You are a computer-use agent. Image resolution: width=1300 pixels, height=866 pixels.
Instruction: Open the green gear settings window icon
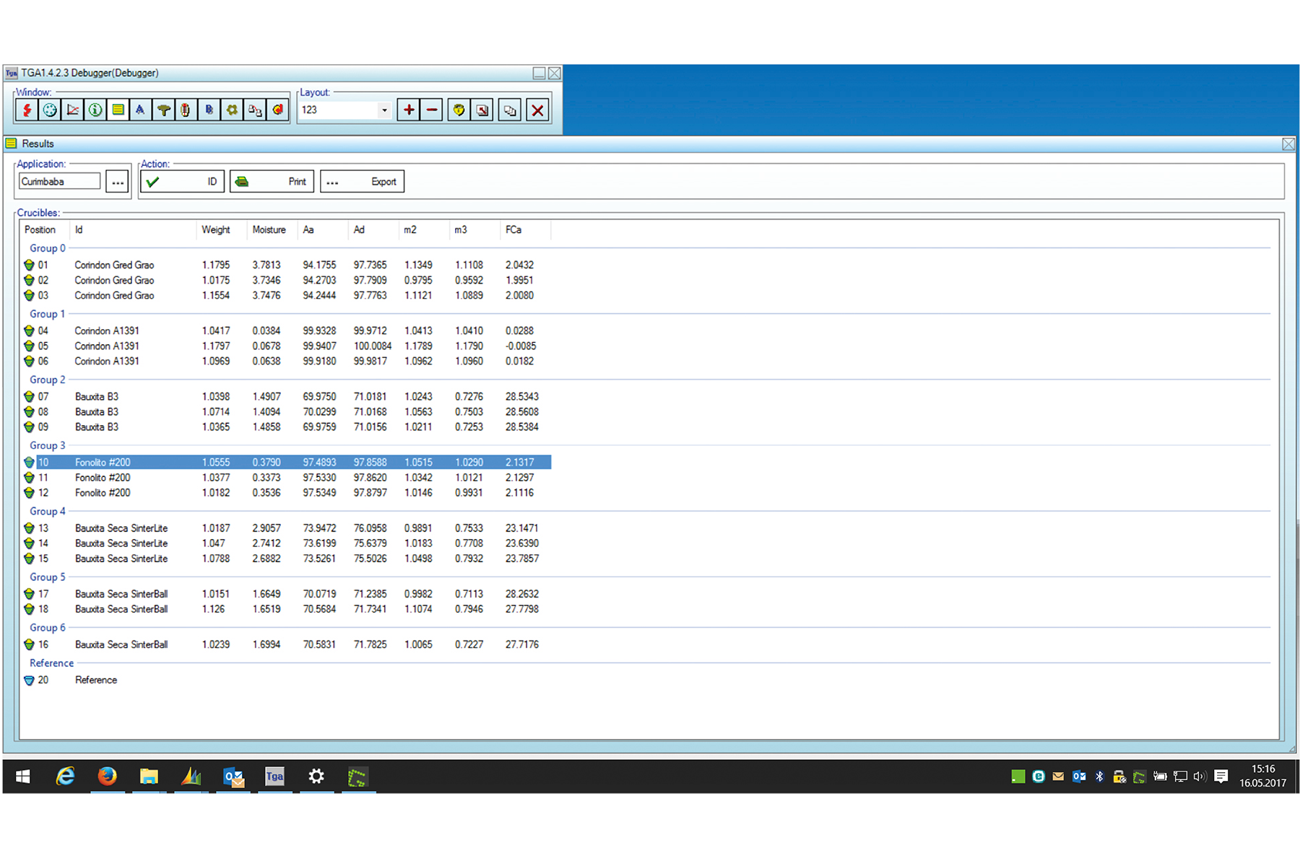tap(232, 110)
